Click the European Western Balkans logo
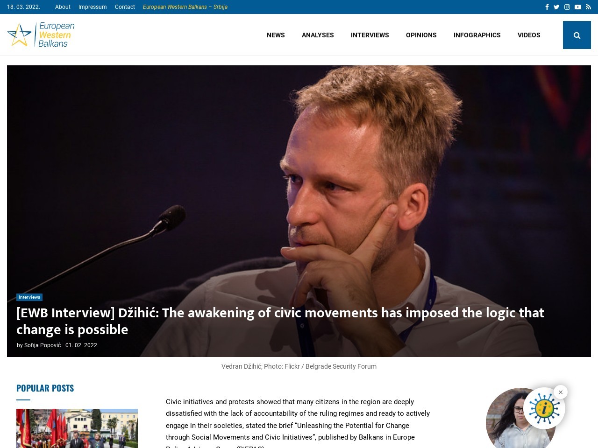The height and width of the screenshot is (448, 598). (x=41, y=35)
